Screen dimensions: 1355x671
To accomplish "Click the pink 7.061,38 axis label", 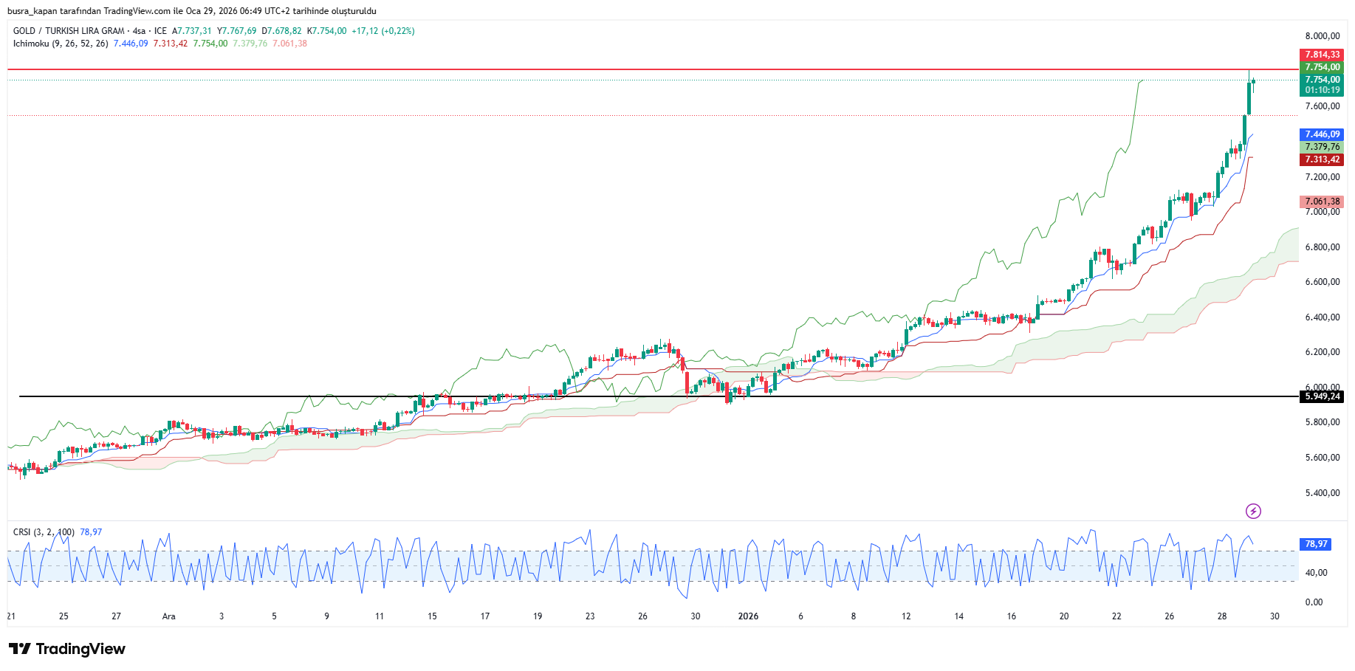I will point(1321,202).
